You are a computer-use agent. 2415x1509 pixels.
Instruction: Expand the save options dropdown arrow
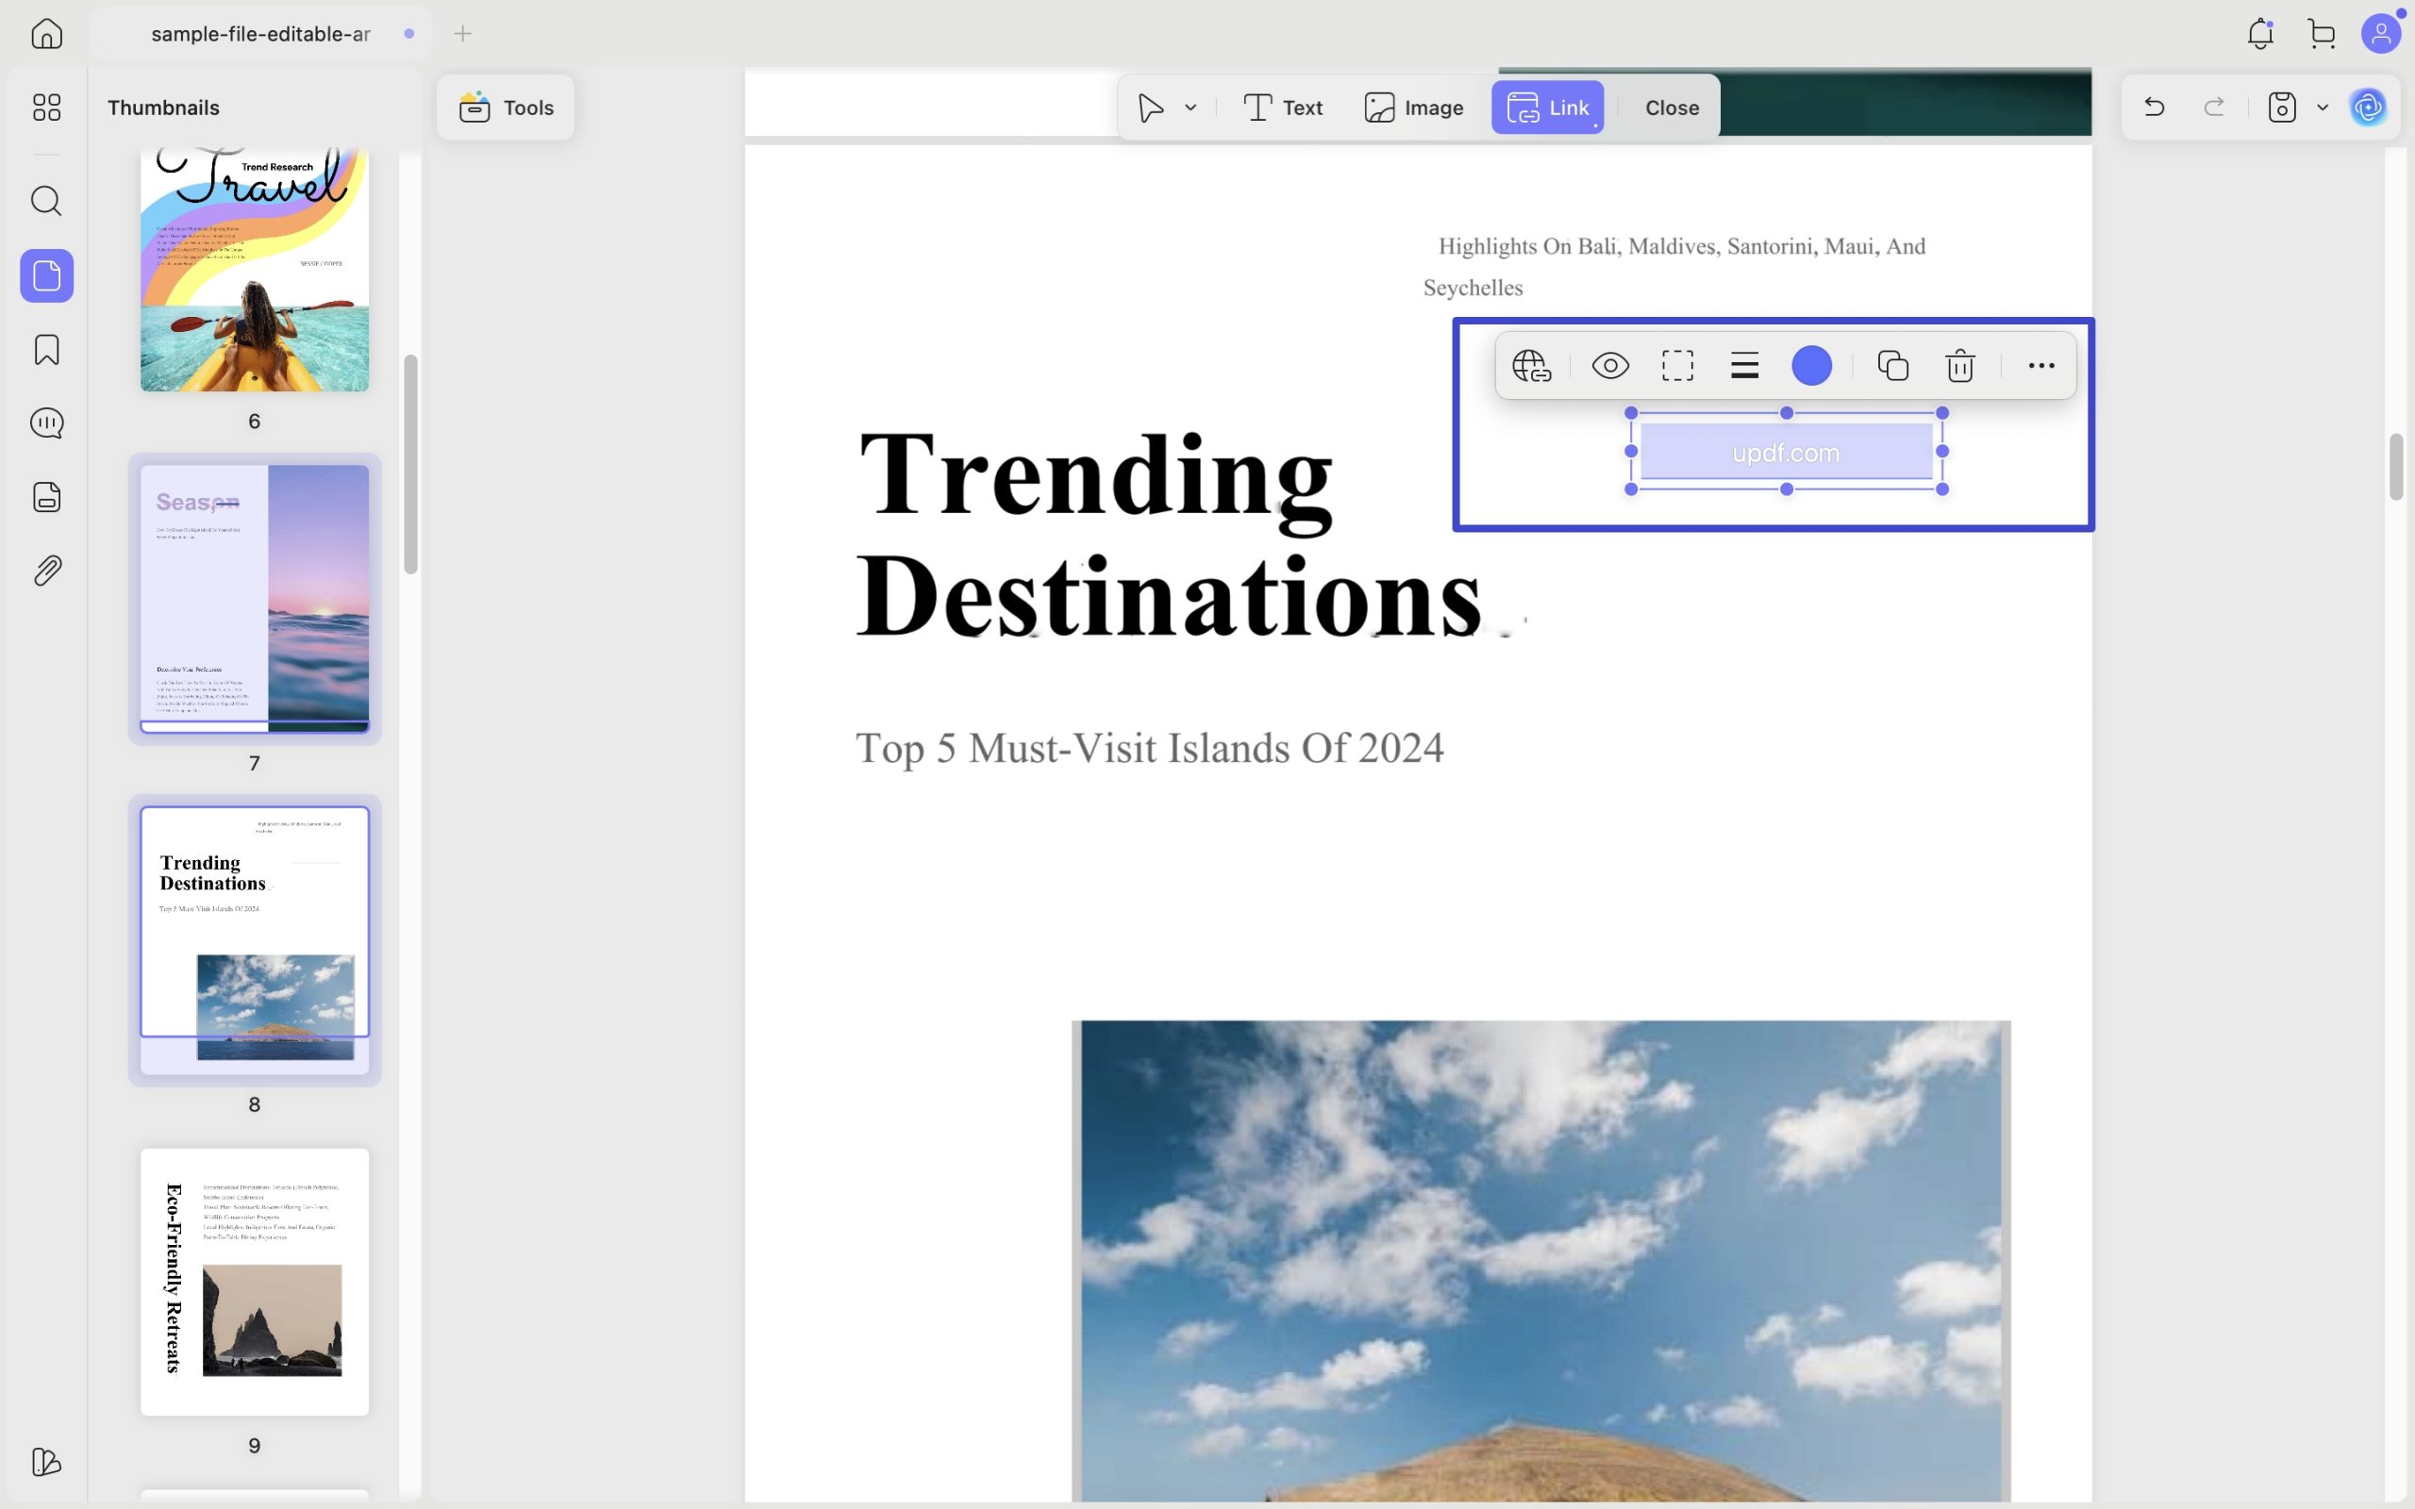[x=2323, y=108]
